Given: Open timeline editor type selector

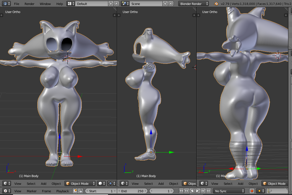Looking at the screenshot, I should click(x=7, y=191).
